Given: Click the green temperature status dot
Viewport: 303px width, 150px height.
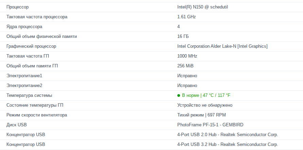Looking at the screenshot, I should (179, 95).
